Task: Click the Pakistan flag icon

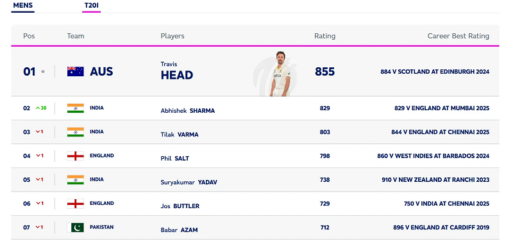Action: [x=76, y=227]
